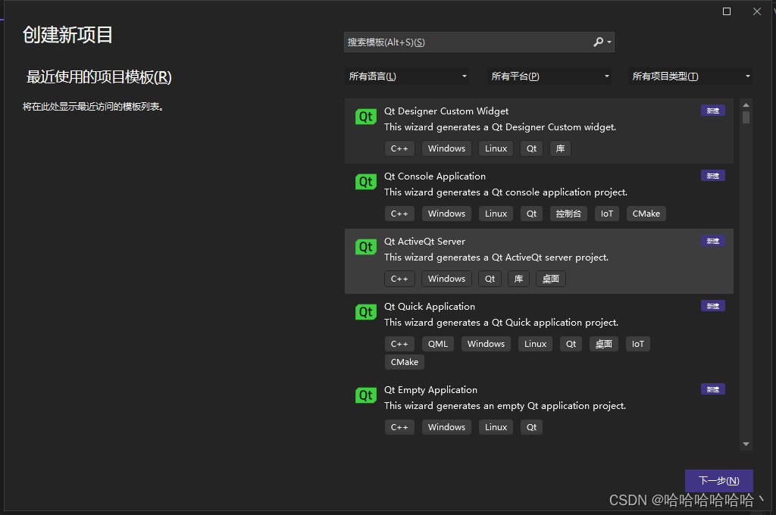This screenshot has height=515, width=776.
Task: Click the CMake tag under Qt Console Application
Action: [646, 214]
